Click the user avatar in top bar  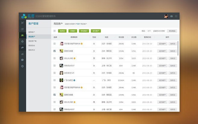[x=166, y=16]
